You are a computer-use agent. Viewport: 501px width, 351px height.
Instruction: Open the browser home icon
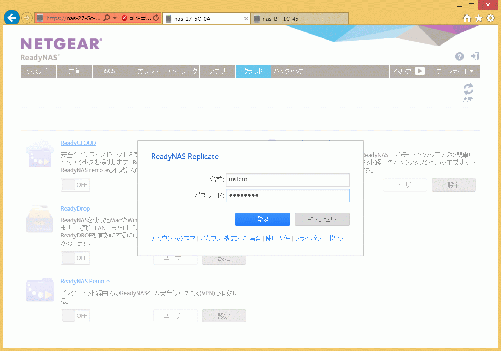[x=467, y=18]
